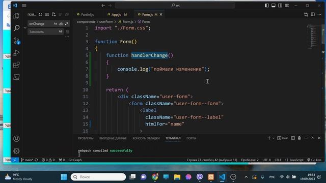Open Git Graph from status bar
326x183 pixels.
click(x=75, y=160)
